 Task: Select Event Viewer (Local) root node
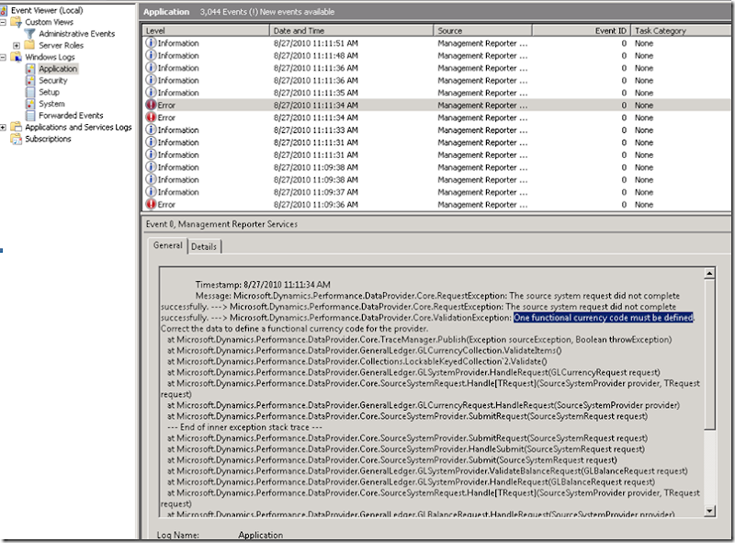click(x=47, y=10)
